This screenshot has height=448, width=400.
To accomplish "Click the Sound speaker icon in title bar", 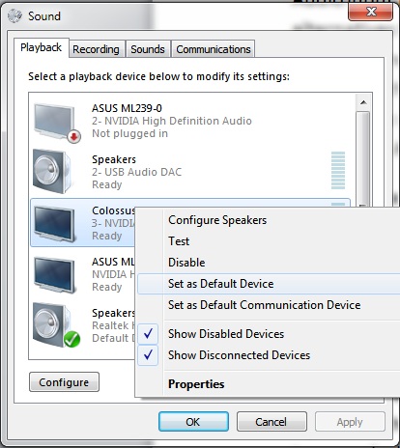I will click(x=14, y=15).
